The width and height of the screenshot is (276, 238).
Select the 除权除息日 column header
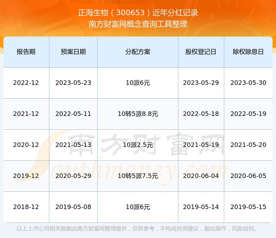click(248, 52)
